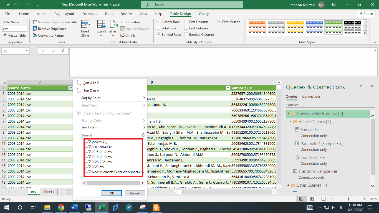Uncheck 2015-2017.csv filter item
The width and height of the screenshot is (379, 213).
[89, 152]
